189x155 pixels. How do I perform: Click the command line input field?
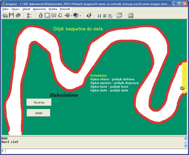click(94, 151)
